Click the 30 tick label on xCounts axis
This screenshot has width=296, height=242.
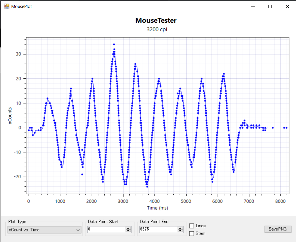pyautogui.click(x=18, y=54)
